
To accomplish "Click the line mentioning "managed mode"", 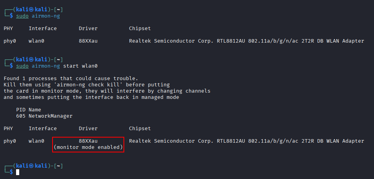I will click(x=91, y=97).
